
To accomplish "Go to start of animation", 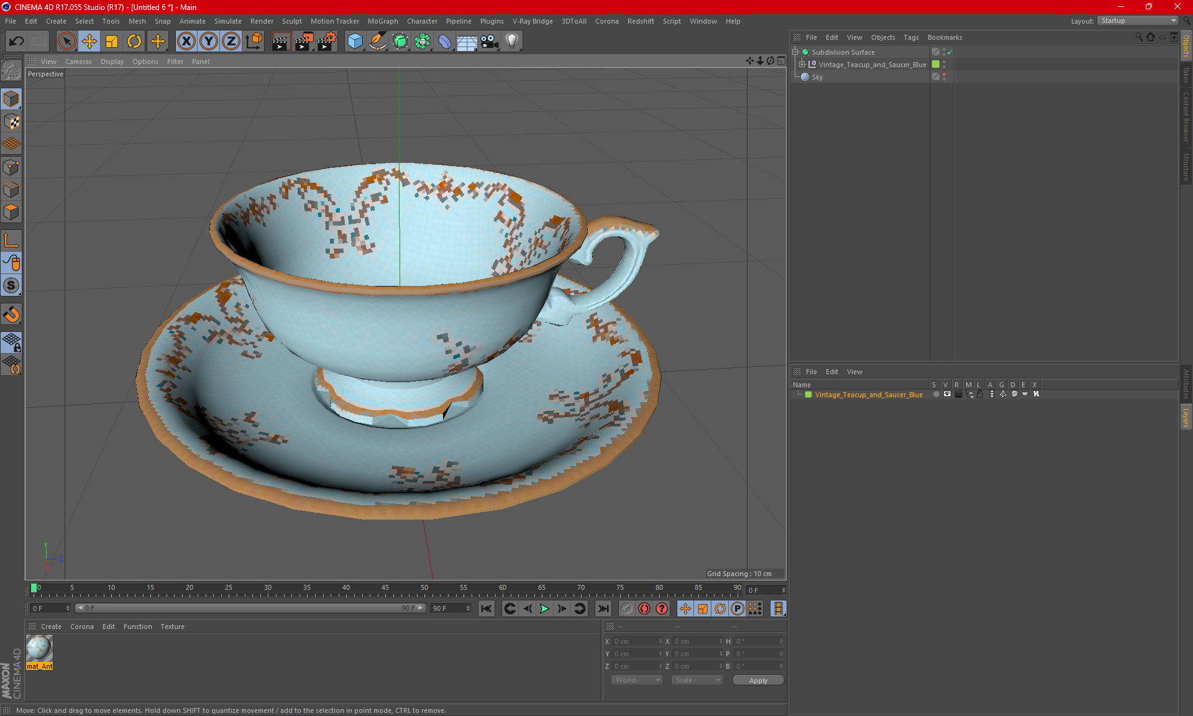I will point(487,608).
